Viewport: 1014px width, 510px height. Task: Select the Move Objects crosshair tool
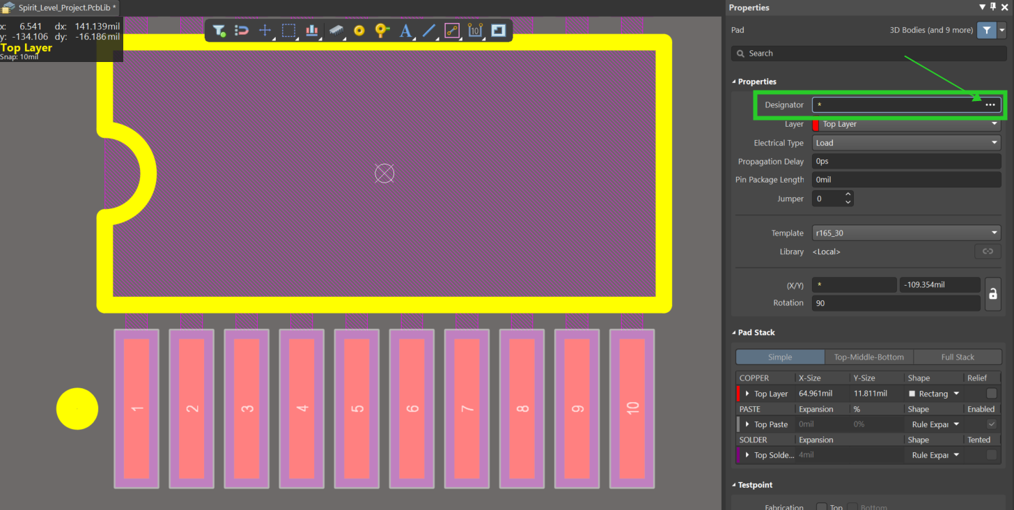[265, 31]
